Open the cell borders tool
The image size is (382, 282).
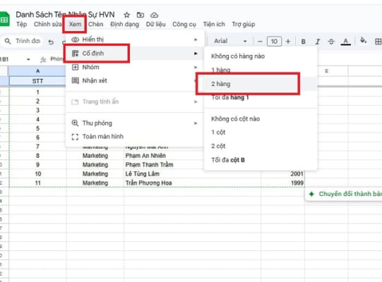(x=378, y=42)
